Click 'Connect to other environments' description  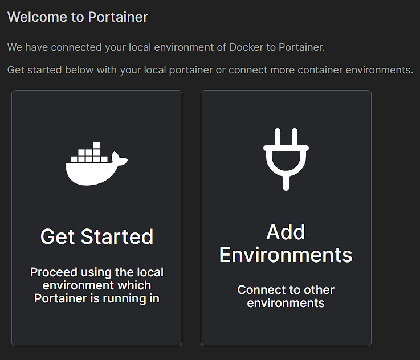point(286,296)
